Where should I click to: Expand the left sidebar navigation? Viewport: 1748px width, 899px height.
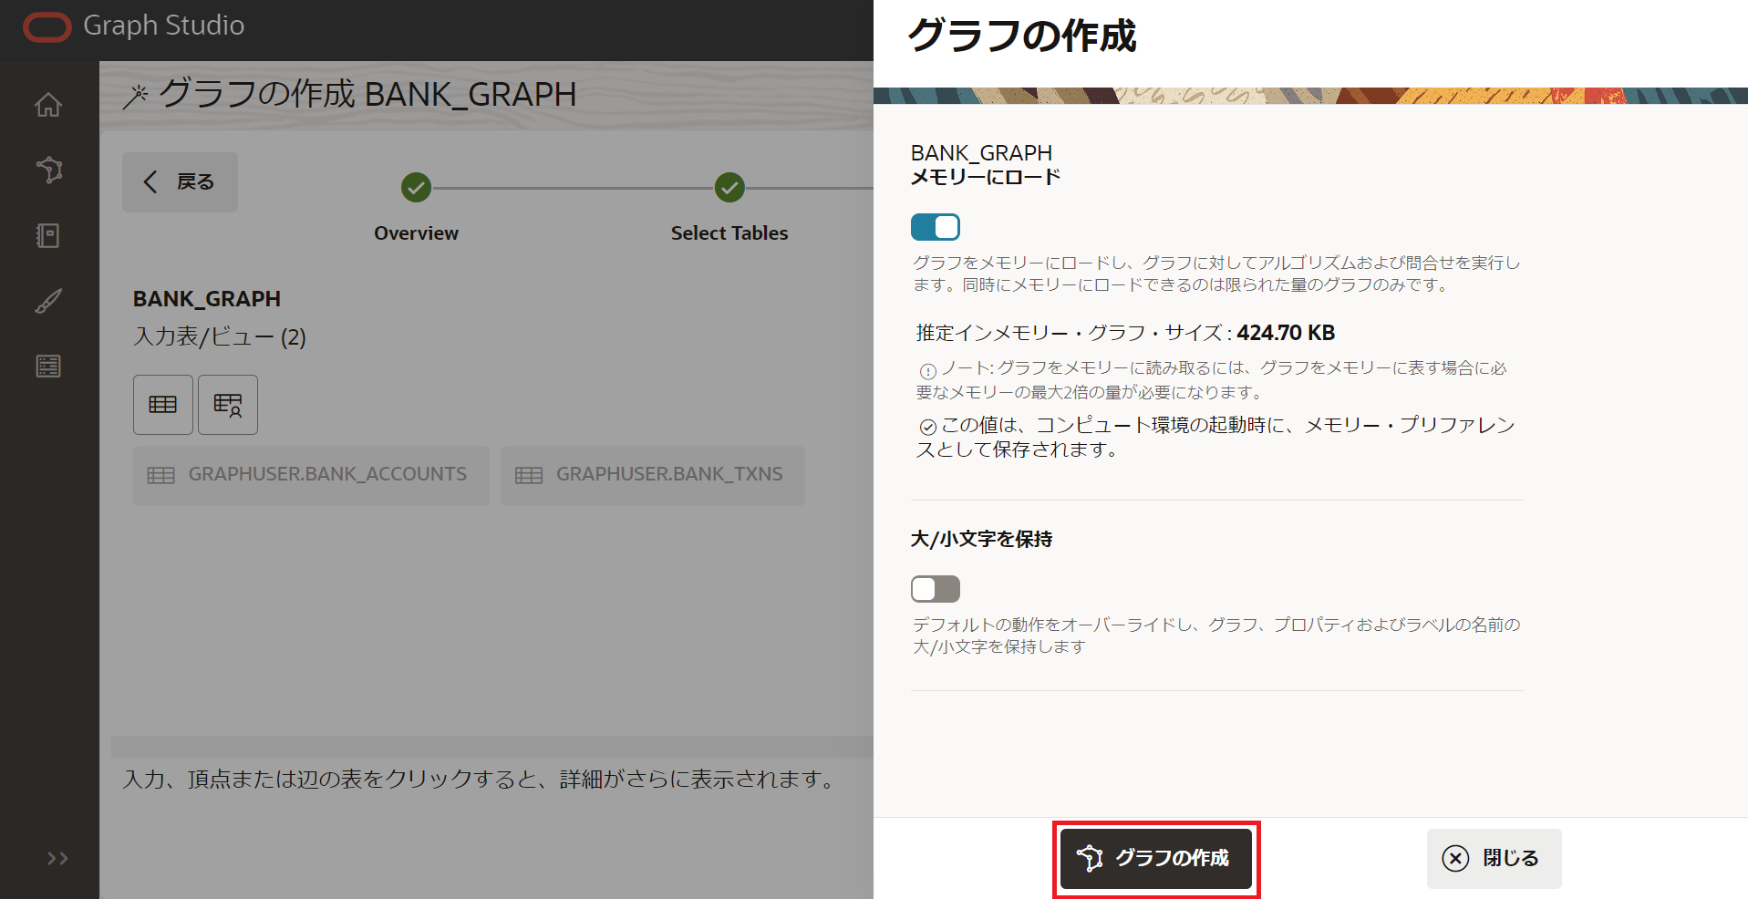57,858
